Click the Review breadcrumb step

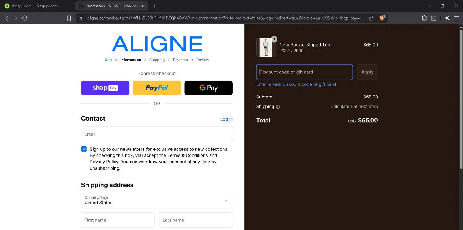tap(202, 60)
